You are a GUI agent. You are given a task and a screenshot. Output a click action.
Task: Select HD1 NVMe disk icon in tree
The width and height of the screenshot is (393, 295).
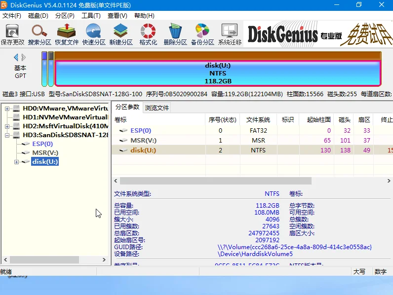(x=16, y=117)
